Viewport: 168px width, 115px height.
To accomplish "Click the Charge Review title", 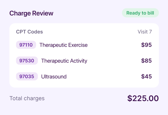I will point(31,13).
